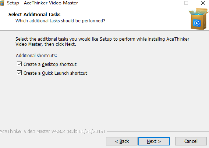
Task: Click the setup installer icon in title bar
Action: [x=2, y=3]
